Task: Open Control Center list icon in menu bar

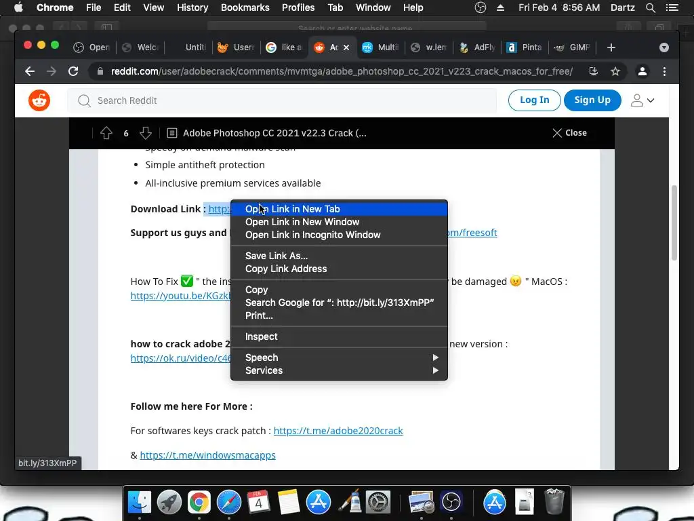Action: coord(672,7)
